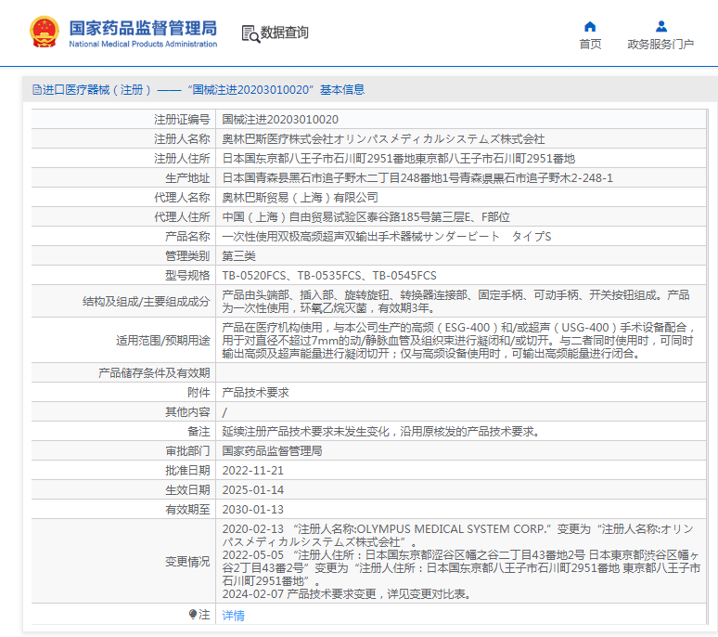Click the document icon before 进口医疗器械
The height and width of the screenshot is (637, 718).
tap(36, 90)
